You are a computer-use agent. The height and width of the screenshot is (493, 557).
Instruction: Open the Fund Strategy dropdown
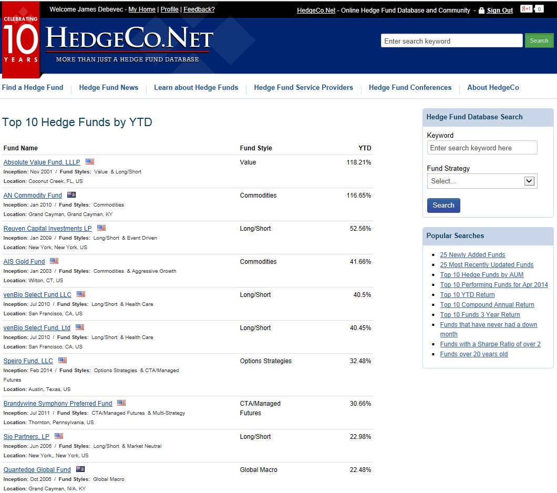coord(482,181)
